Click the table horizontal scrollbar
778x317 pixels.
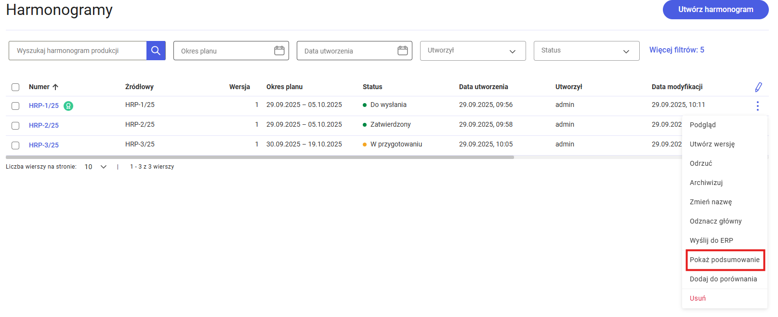click(x=260, y=157)
